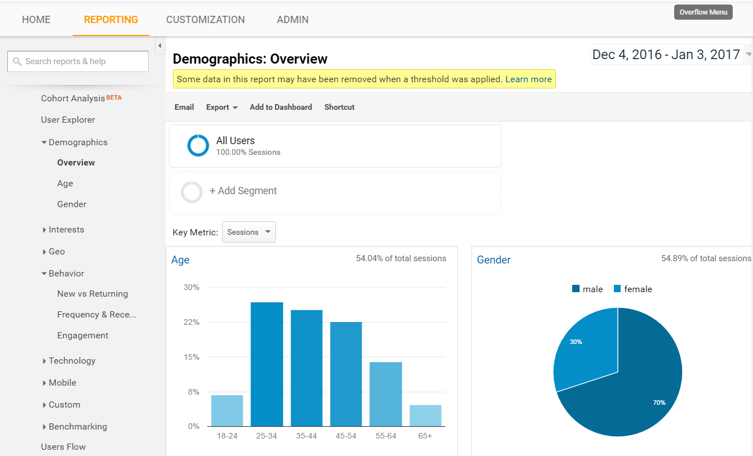
Task: Expand the Mobile section
Action: point(60,383)
